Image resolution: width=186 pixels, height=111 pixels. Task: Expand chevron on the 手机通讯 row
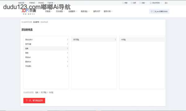click(x=67, y=66)
